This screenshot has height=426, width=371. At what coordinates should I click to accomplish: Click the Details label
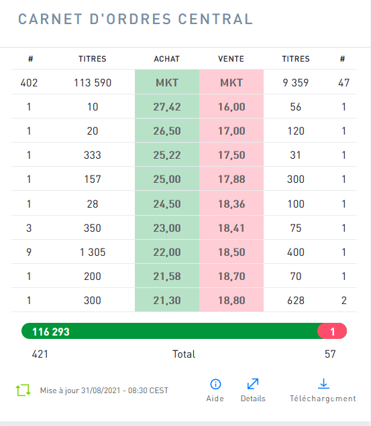pyautogui.click(x=253, y=399)
